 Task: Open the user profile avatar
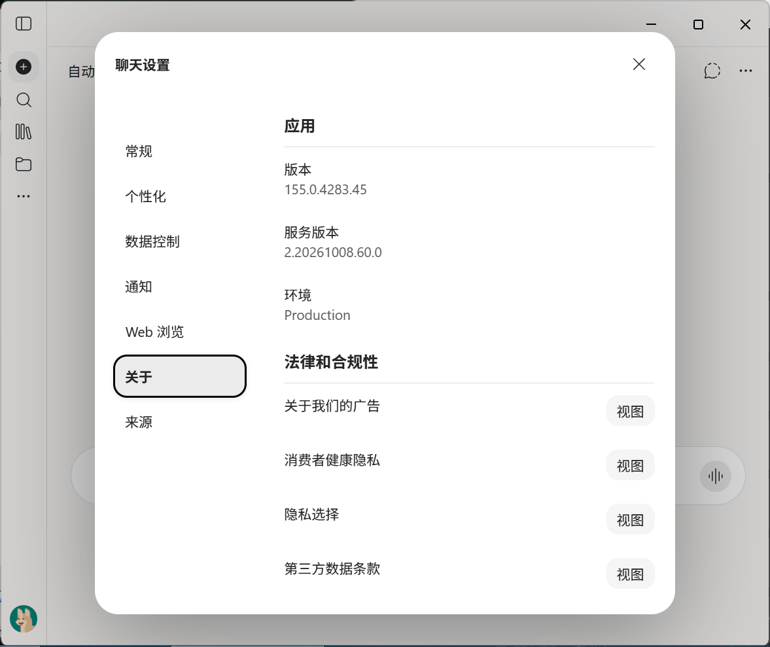pos(24,618)
